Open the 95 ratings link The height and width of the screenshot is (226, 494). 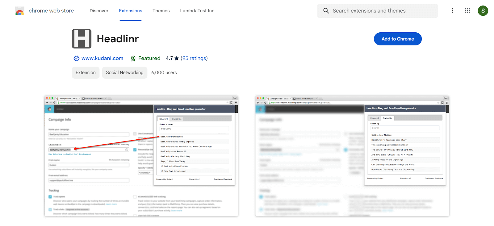click(x=194, y=58)
